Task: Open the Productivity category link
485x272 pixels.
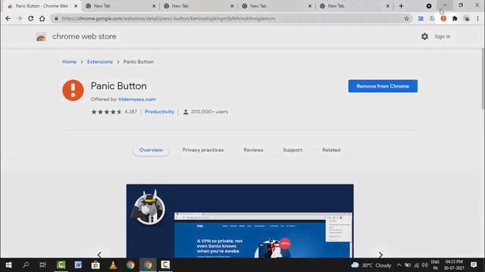Action: [160, 112]
